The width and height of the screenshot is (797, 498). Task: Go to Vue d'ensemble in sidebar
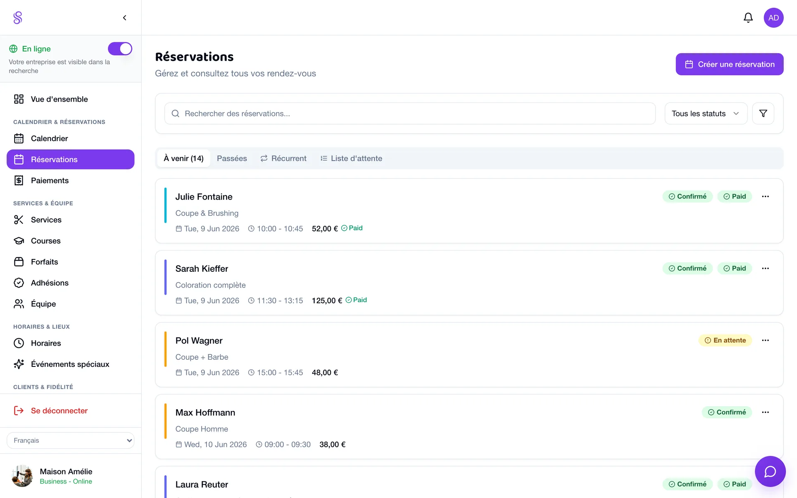(71, 99)
